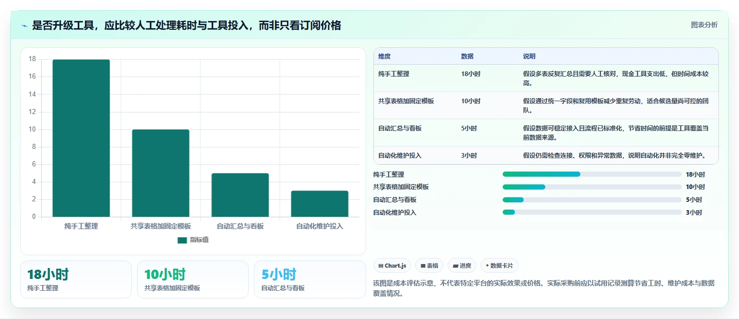The width and height of the screenshot is (739, 319).
Task: Open the 18小时 纯手工整理 data card
Action: click(76, 279)
